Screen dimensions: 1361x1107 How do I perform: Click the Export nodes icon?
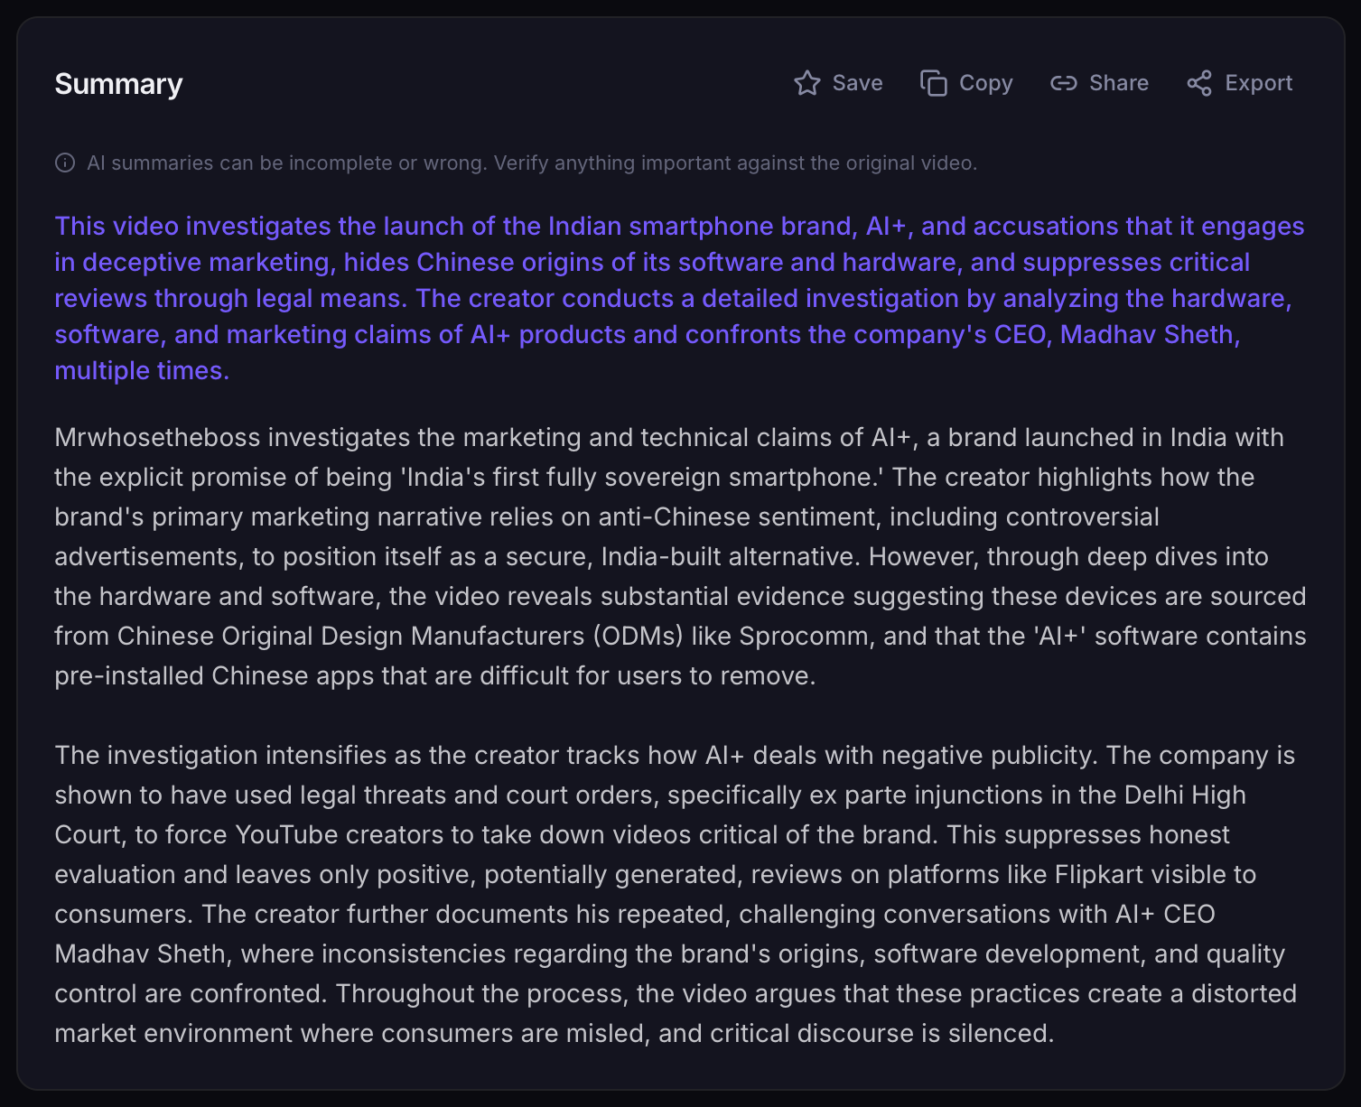tap(1199, 83)
